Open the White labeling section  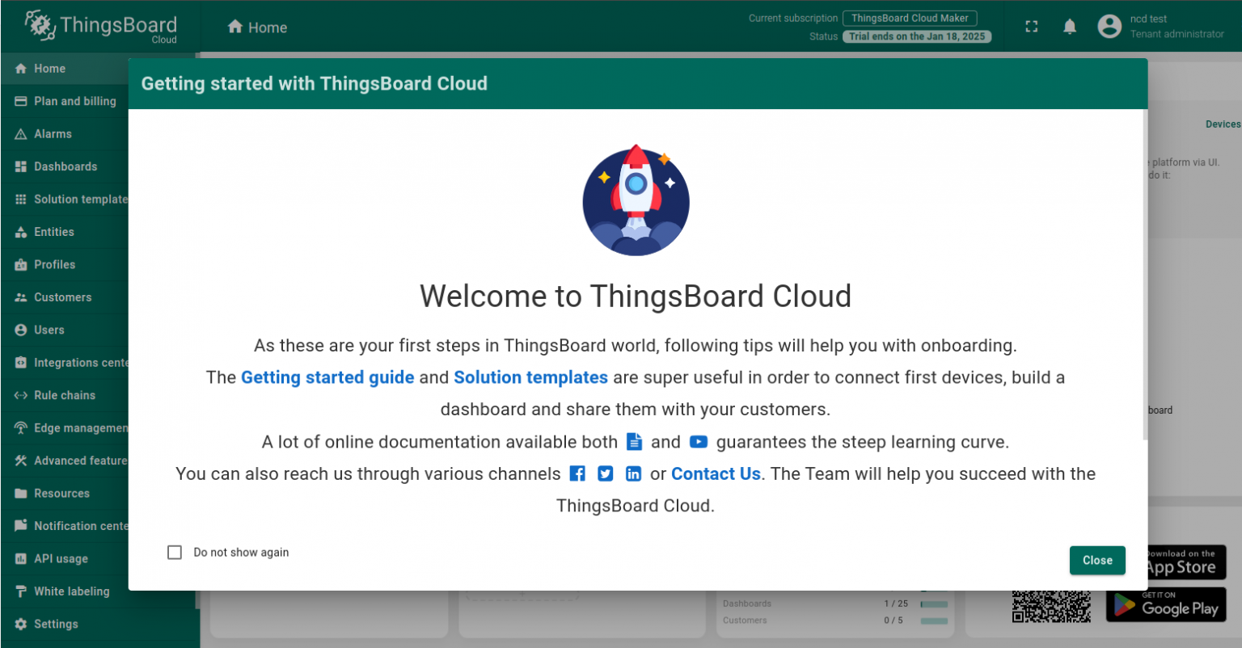71,591
